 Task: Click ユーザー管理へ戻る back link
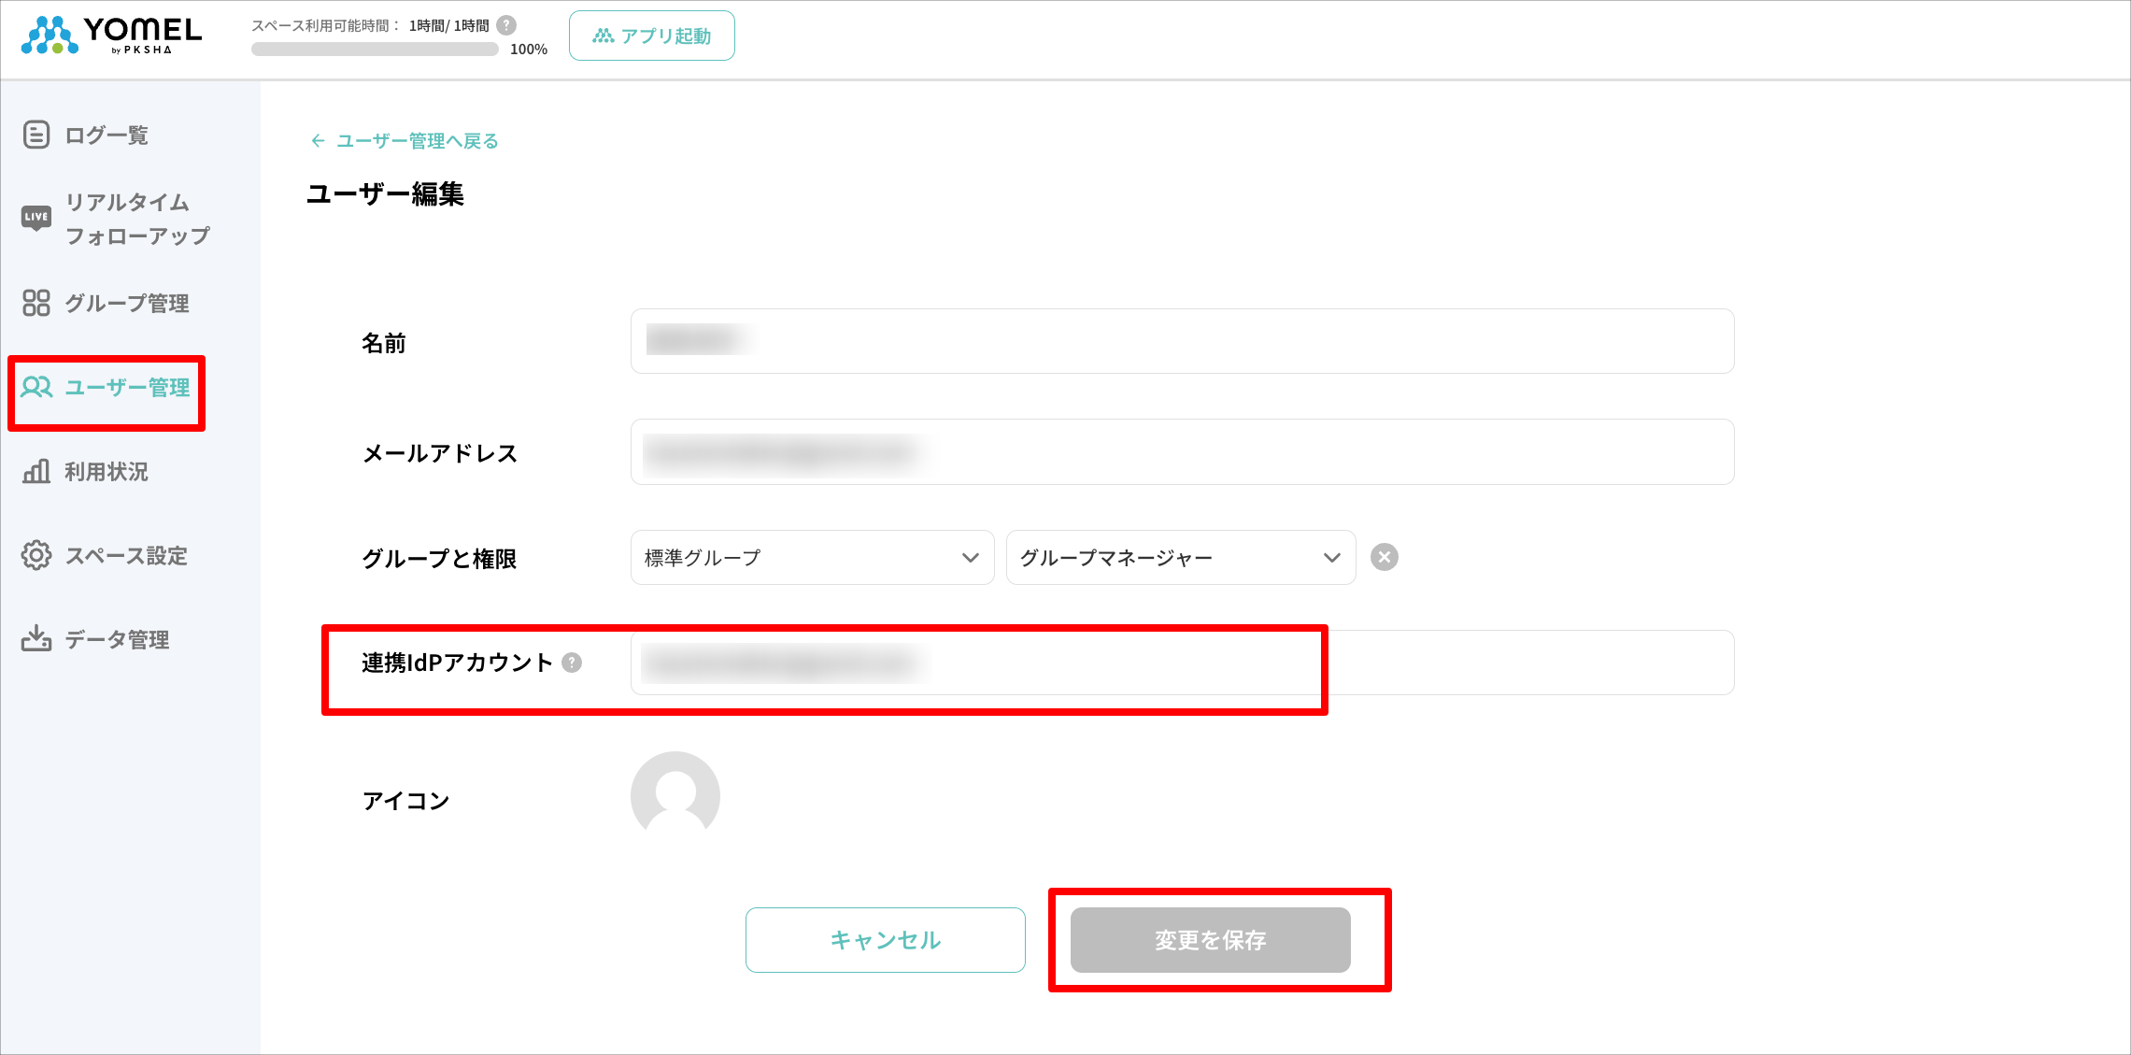tap(405, 141)
